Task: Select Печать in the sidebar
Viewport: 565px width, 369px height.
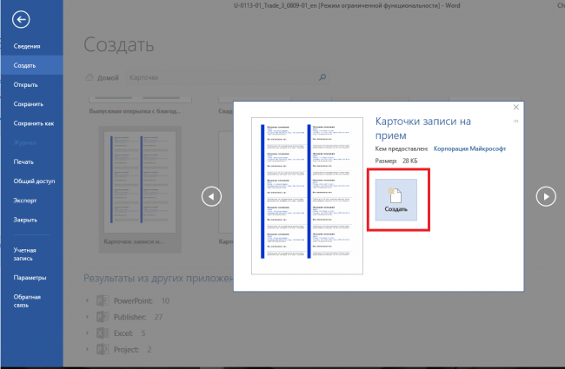Action: click(x=23, y=161)
